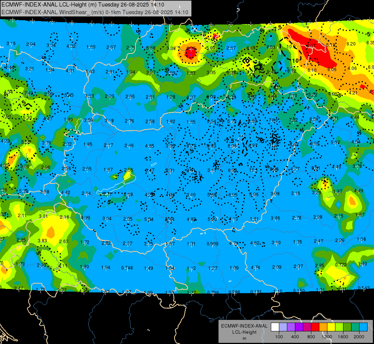Click the map value 0.131
This screenshot has width=374, height=344.
[x=256, y=292]
